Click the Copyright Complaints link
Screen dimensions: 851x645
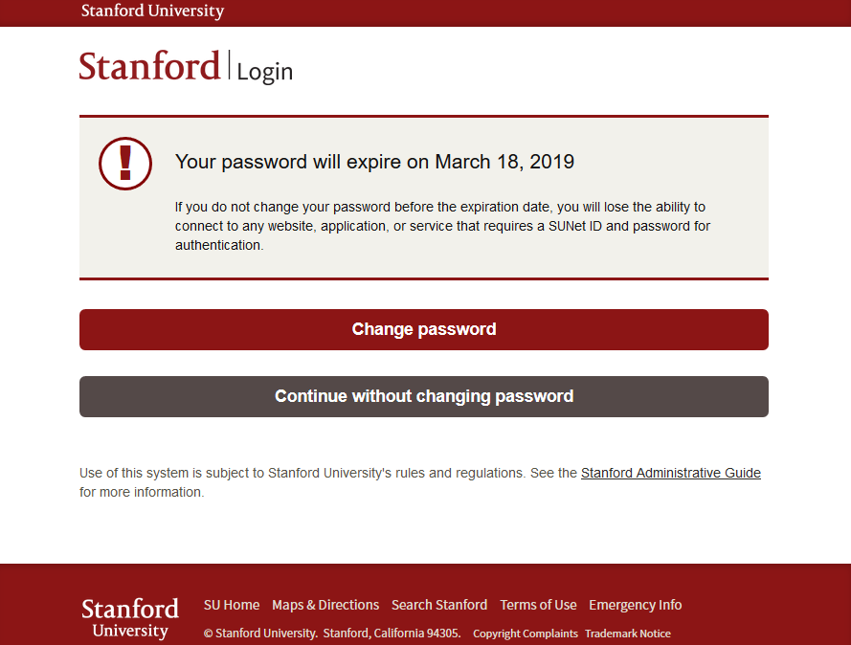[526, 634]
